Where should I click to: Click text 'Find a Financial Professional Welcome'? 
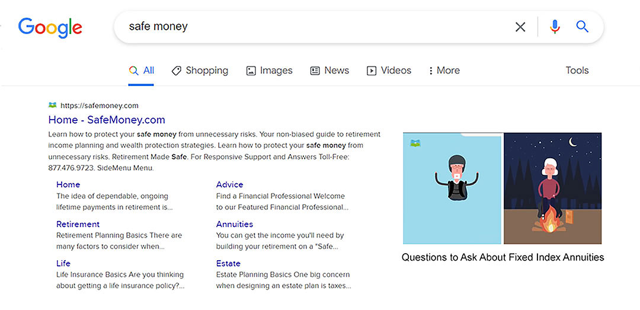[x=280, y=196]
